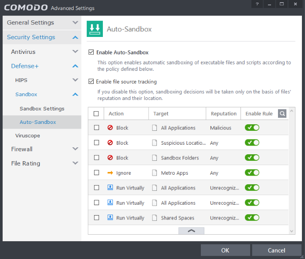Click the file icon beside Metro Apps
The width and height of the screenshot is (305, 259).
pyautogui.click(x=154, y=173)
